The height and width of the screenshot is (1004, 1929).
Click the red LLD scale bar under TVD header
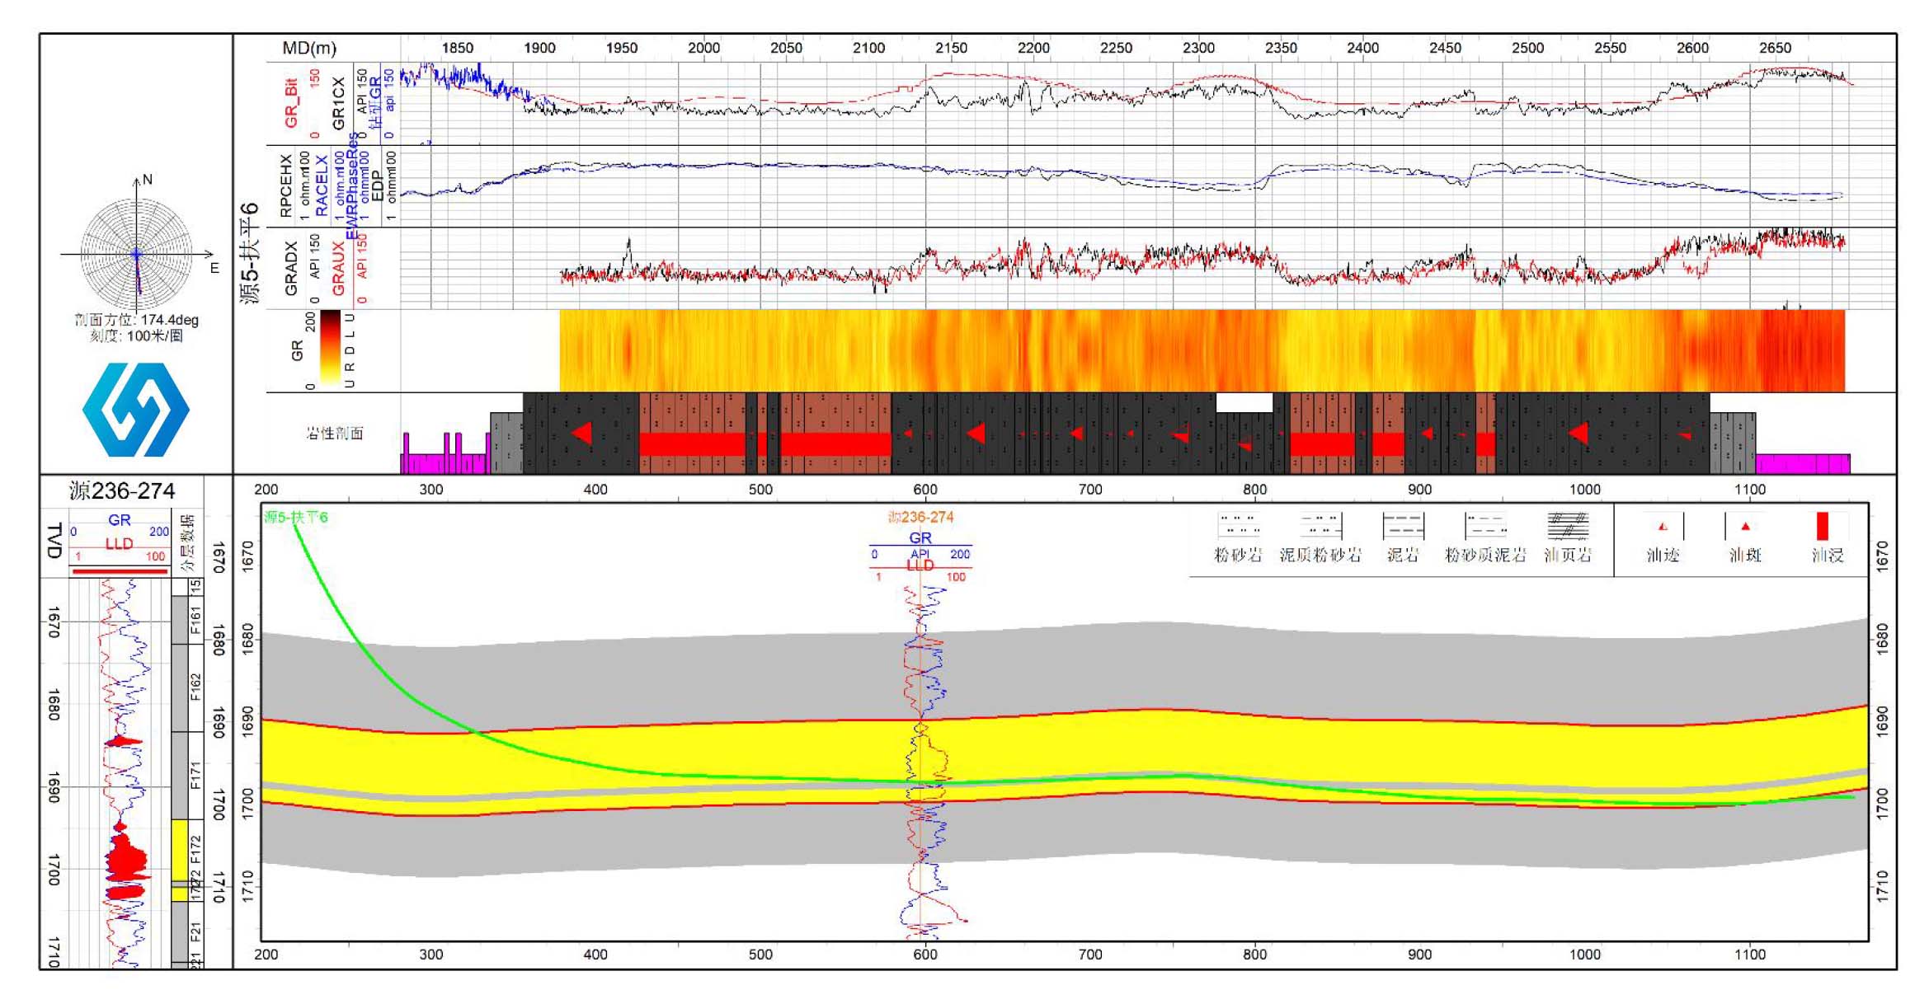point(120,570)
